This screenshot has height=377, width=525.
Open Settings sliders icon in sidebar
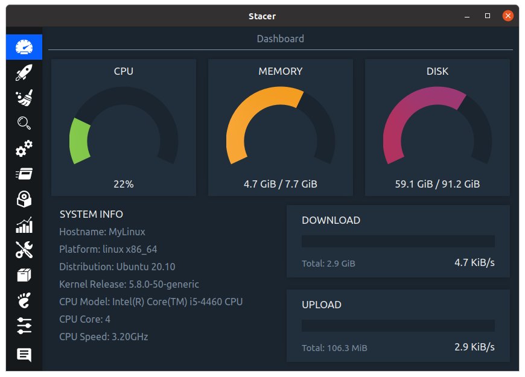24,326
